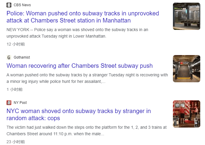Open 'NYC woman shoved onto subway tracks' headline

pos(79,115)
